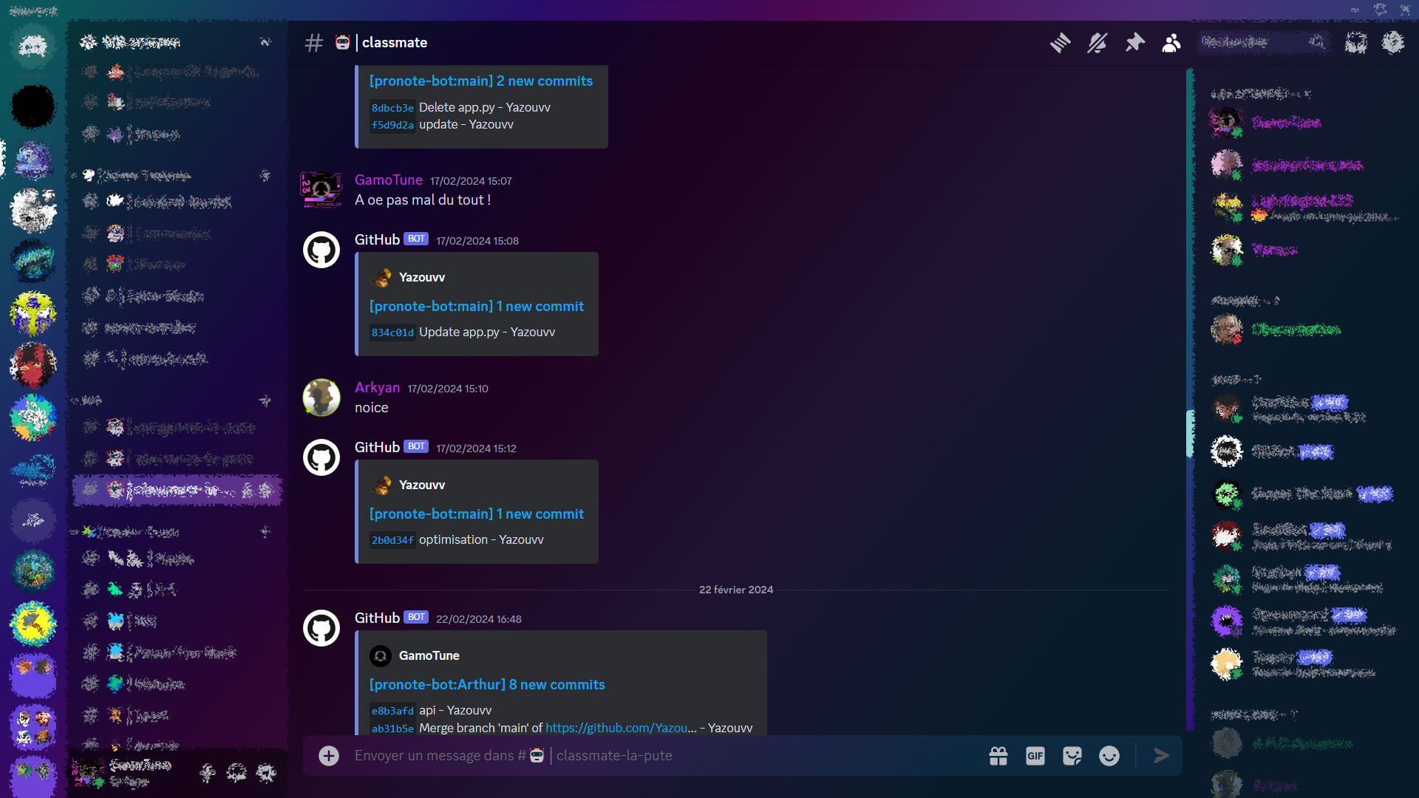Open the GIF picker button
This screenshot has height=798, width=1419.
point(1035,755)
